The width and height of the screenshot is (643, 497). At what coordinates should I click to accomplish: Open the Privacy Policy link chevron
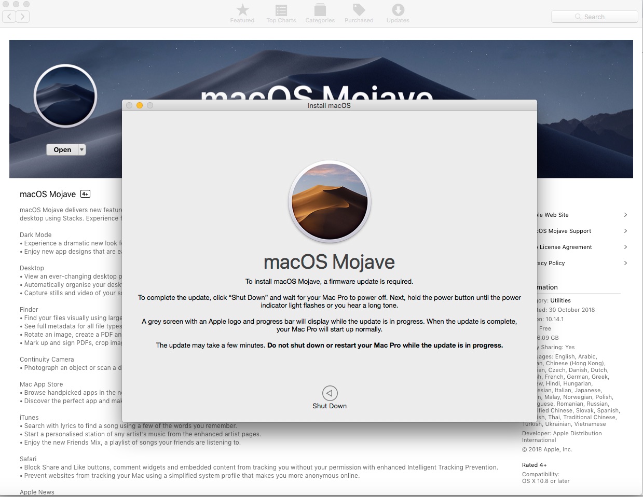point(625,263)
